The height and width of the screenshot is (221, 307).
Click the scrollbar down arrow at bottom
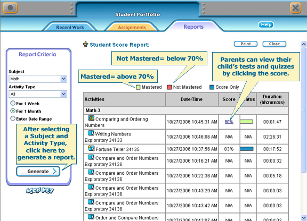[304, 217]
